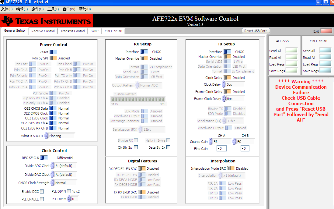Click AFE722x Send All button
The height and width of the screenshot is (209, 334).
coord(292,50)
